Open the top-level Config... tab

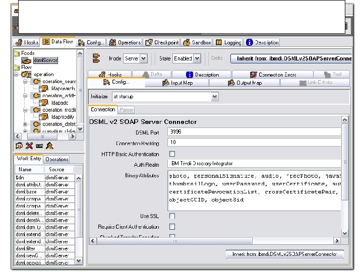(91, 42)
